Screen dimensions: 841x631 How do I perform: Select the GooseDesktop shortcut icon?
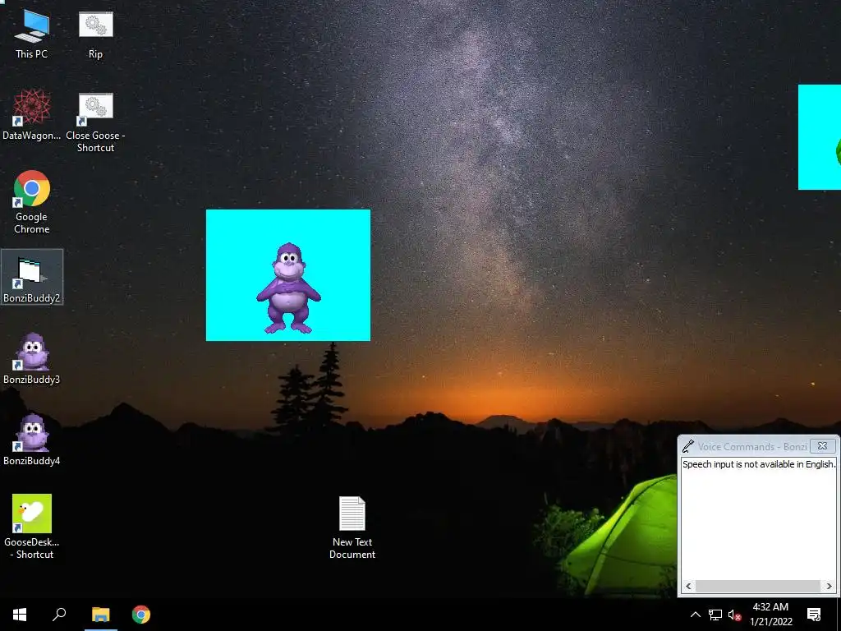[32, 527]
